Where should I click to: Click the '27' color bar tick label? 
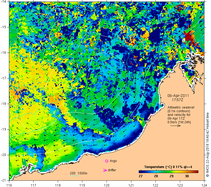[x=141, y=176]
